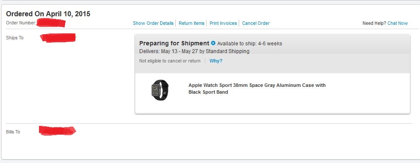Choose the Cancel Order link
Image resolution: width=420 pixels, height=163 pixels.
click(x=256, y=23)
